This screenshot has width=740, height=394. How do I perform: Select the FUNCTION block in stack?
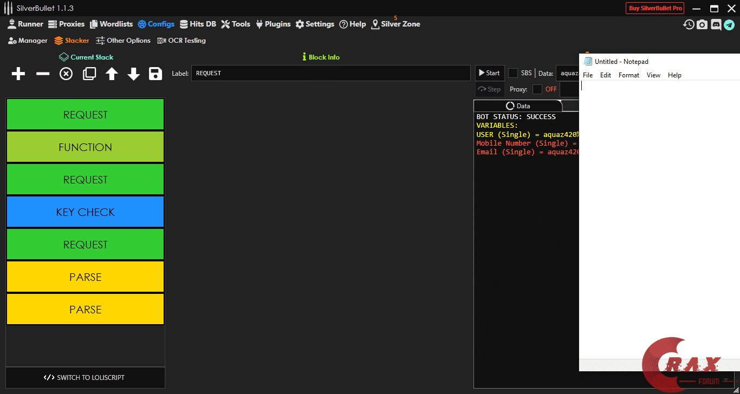tap(85, 147)
